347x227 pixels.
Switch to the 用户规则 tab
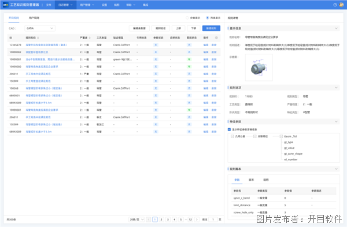34,18
